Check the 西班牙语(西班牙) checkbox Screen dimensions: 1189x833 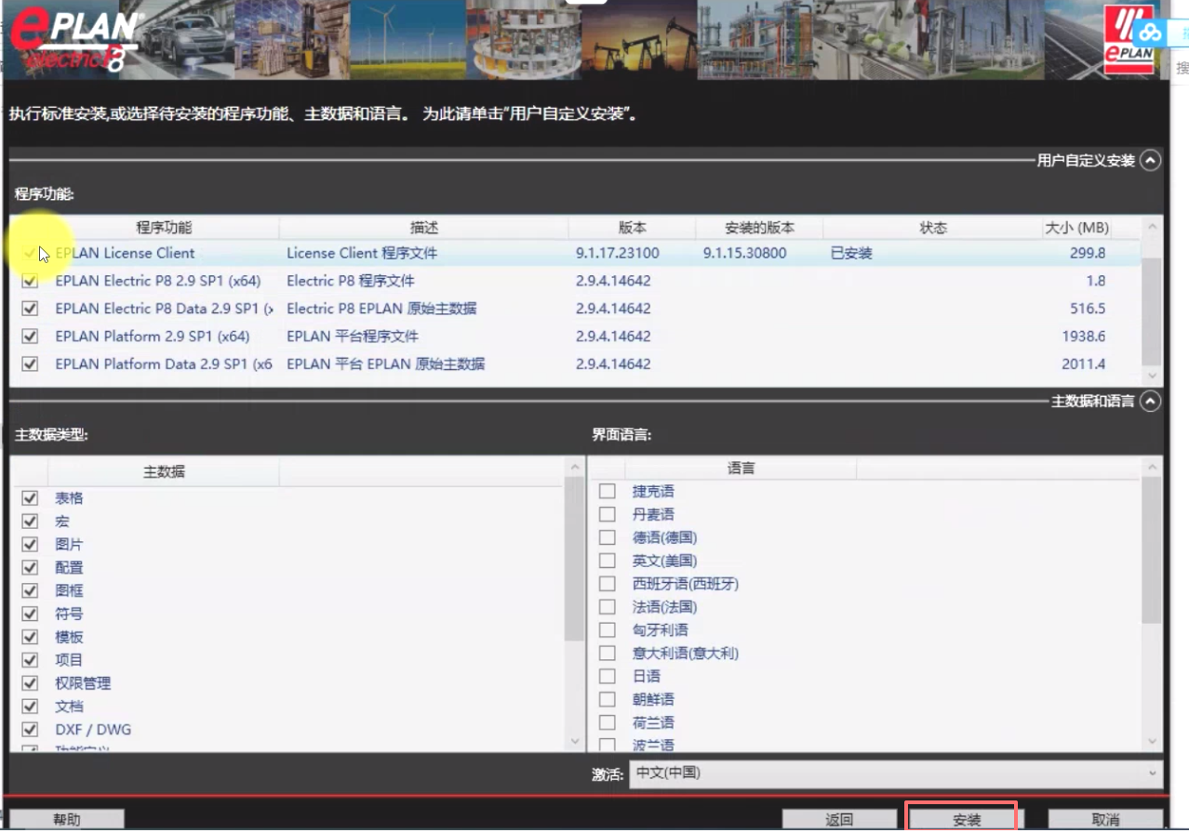tap(608, 584)
